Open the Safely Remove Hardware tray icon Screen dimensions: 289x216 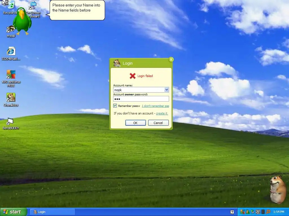point(253,212)
